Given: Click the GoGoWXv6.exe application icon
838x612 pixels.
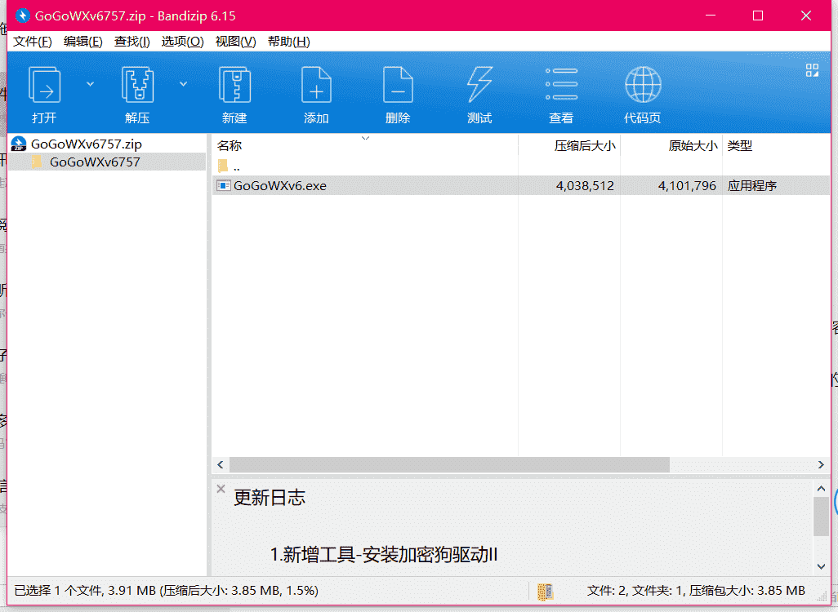Looking at the screenshot, I should coord(224,185).
